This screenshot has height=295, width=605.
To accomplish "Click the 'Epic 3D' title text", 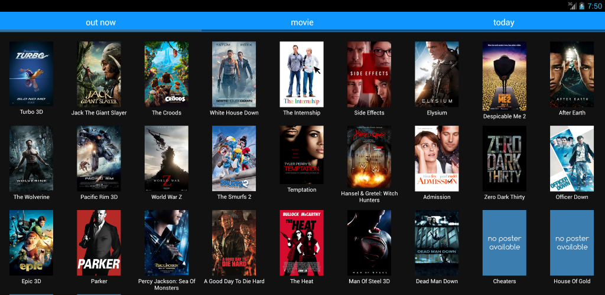I will coord(31,281).
